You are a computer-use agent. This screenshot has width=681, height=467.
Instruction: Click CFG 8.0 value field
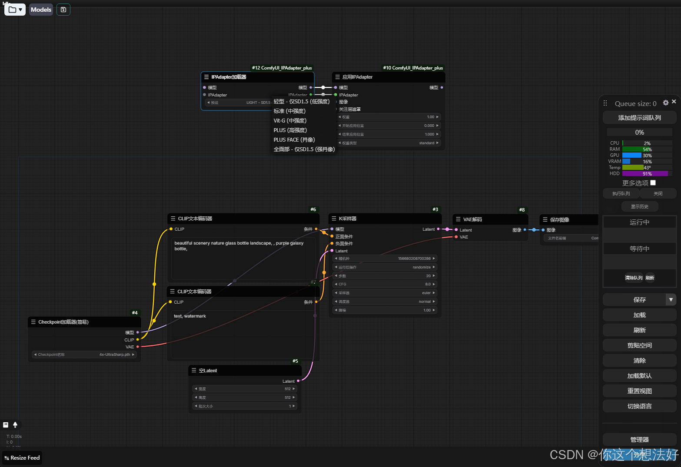(x=385, y=284)
